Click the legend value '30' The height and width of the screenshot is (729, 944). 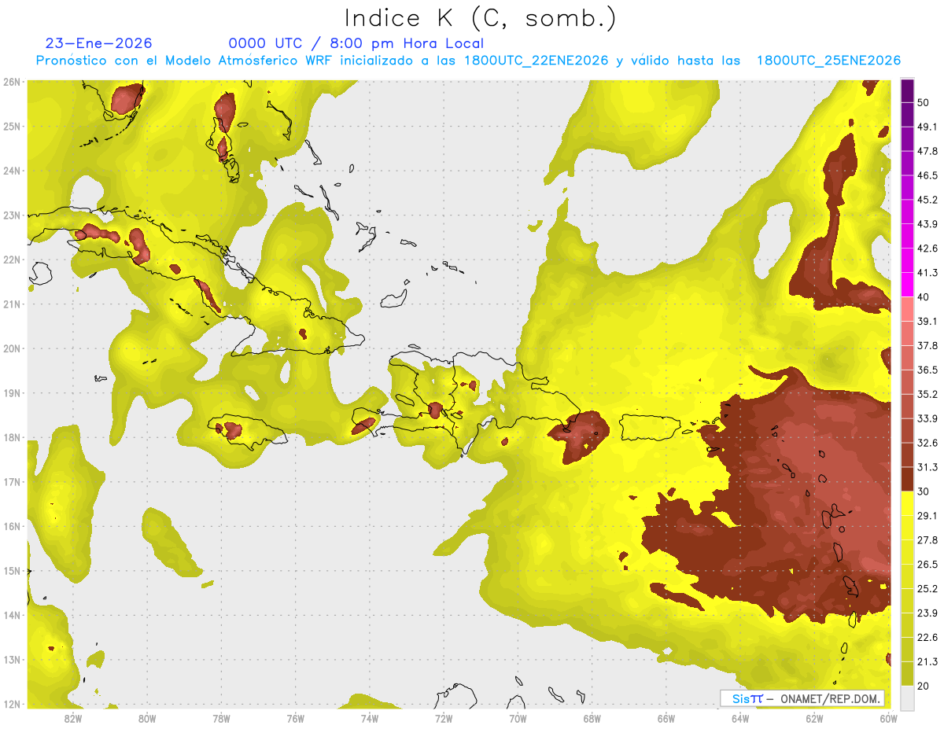tap(924, 492)
